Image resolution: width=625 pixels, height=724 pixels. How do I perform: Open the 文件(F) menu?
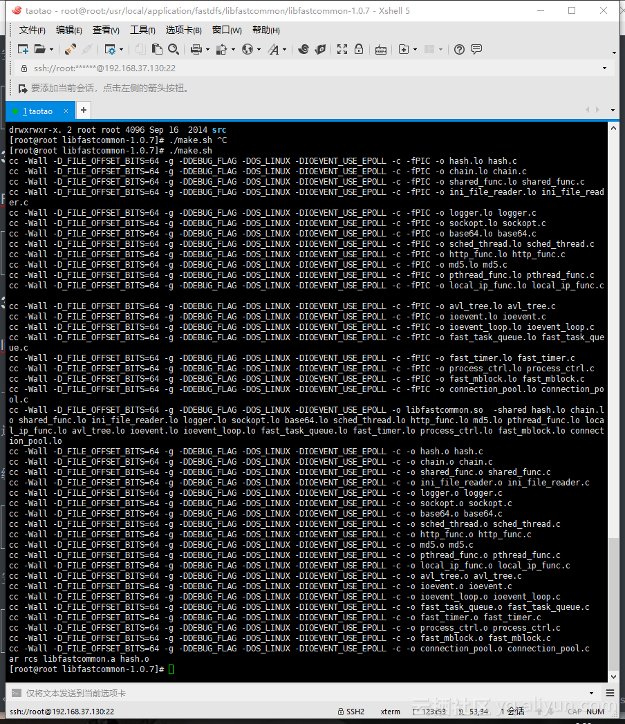coord(32,30)
